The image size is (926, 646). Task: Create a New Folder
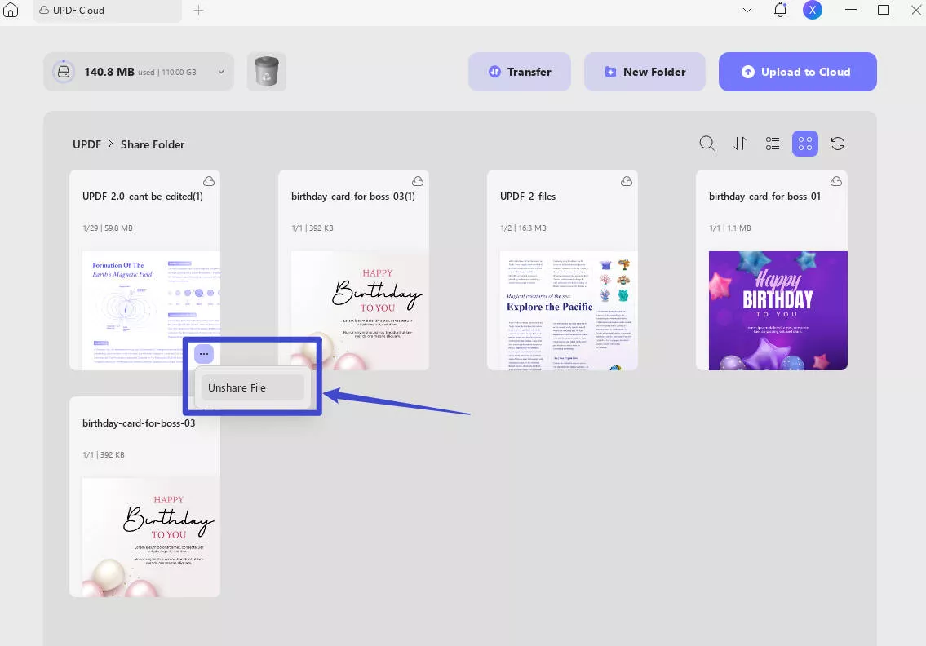click(645, 72)
